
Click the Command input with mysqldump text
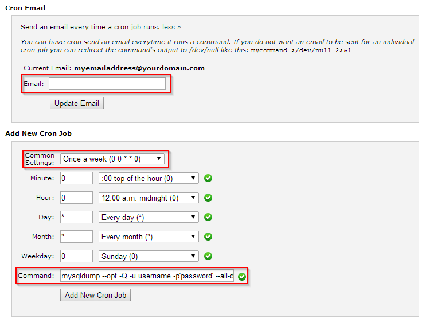(147, 276)
